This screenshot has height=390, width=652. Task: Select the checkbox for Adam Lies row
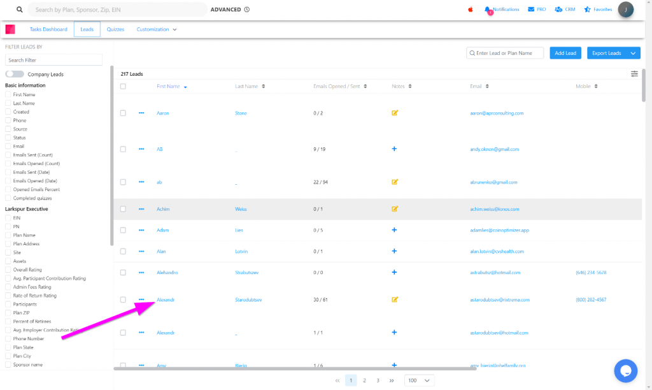[x=123, y=230]
